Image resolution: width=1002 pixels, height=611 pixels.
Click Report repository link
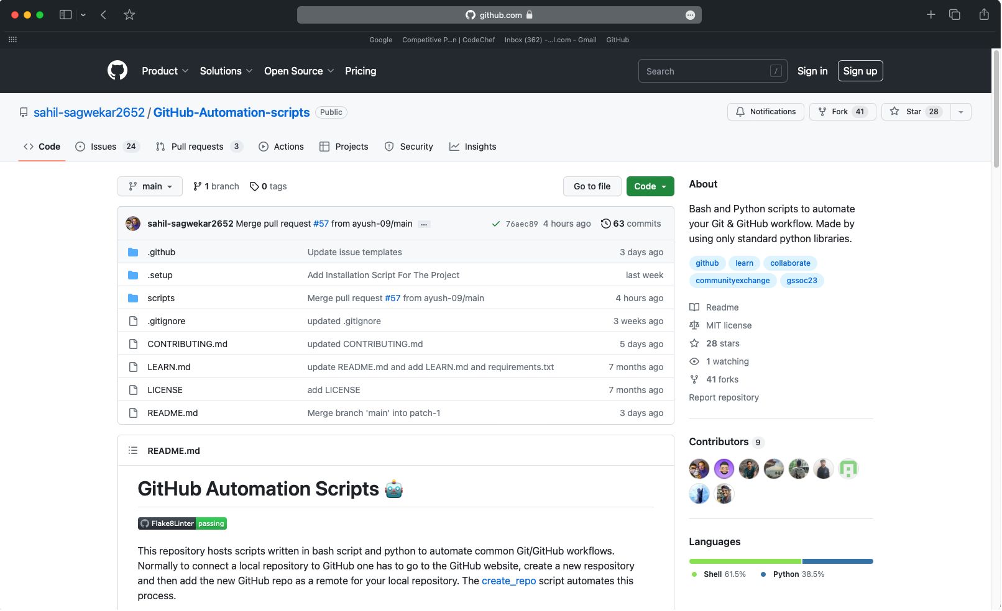tap(724, 397)
